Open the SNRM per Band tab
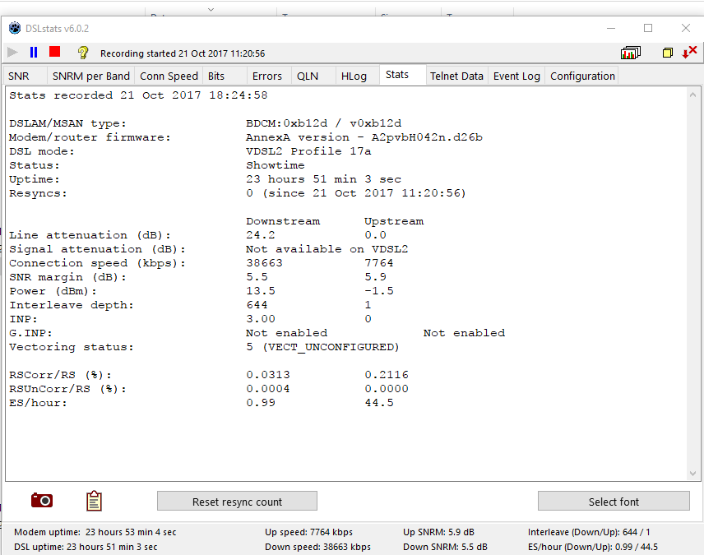Image resolution: width=704 pixels, height=555 pixels. [x=90, y=76]
